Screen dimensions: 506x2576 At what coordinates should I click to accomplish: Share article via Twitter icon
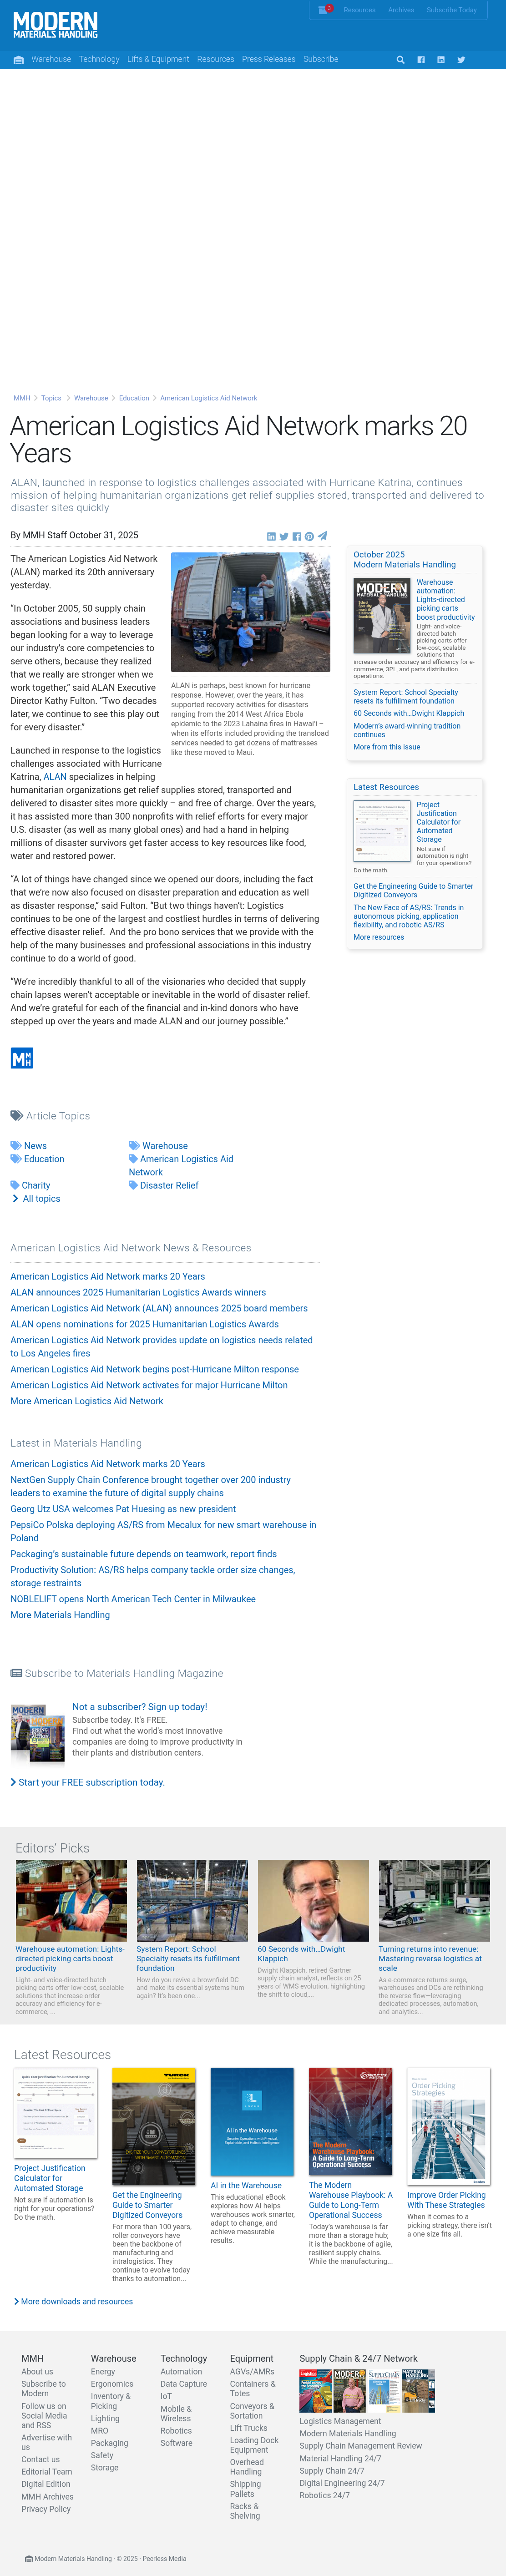click(284, 537)
